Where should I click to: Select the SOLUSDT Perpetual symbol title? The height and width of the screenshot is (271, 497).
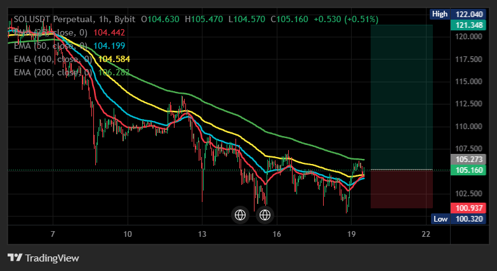(x=54, y=19)
